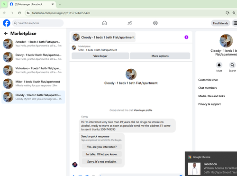The height and width of the screenshot is (176, 237).
Task: Focus the Search Facebook field
Action: (38, 23)
